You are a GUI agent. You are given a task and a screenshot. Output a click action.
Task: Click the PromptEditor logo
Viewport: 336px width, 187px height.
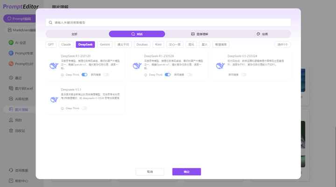click(x=21, y=7)
